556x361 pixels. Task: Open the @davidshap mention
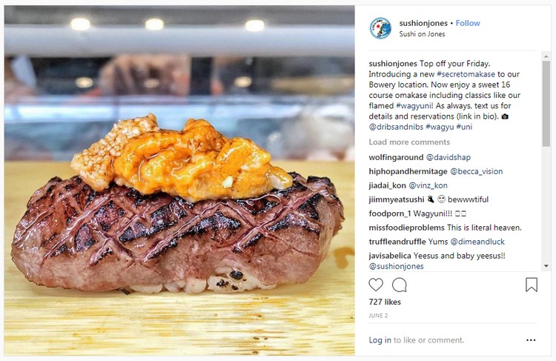(x=449, y=157)
